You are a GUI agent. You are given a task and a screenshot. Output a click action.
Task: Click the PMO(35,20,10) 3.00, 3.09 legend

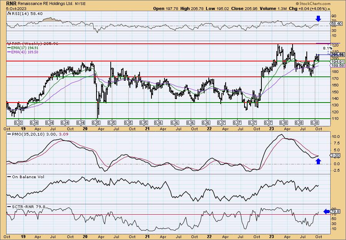[38, 134]
